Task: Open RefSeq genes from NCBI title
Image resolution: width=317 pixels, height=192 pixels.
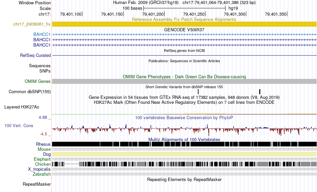Action: point(184,51)
